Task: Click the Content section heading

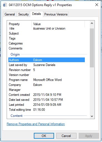Action: point(17,116)
